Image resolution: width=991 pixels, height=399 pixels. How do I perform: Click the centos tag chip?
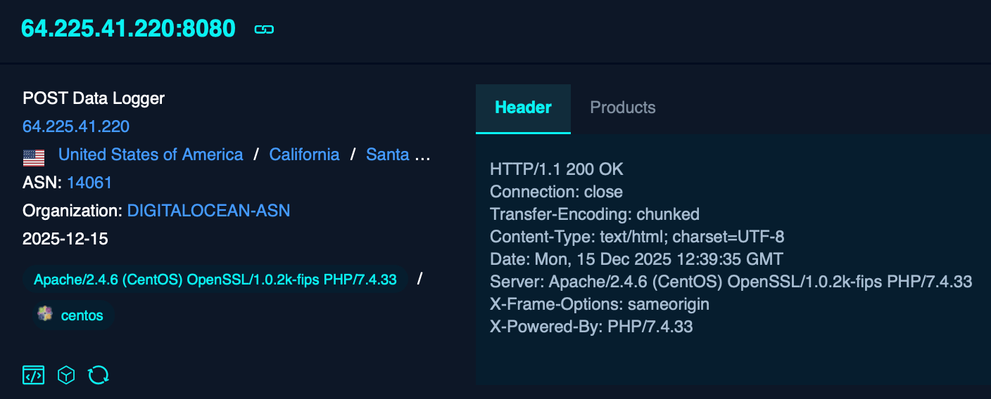[x=73, y=315]
